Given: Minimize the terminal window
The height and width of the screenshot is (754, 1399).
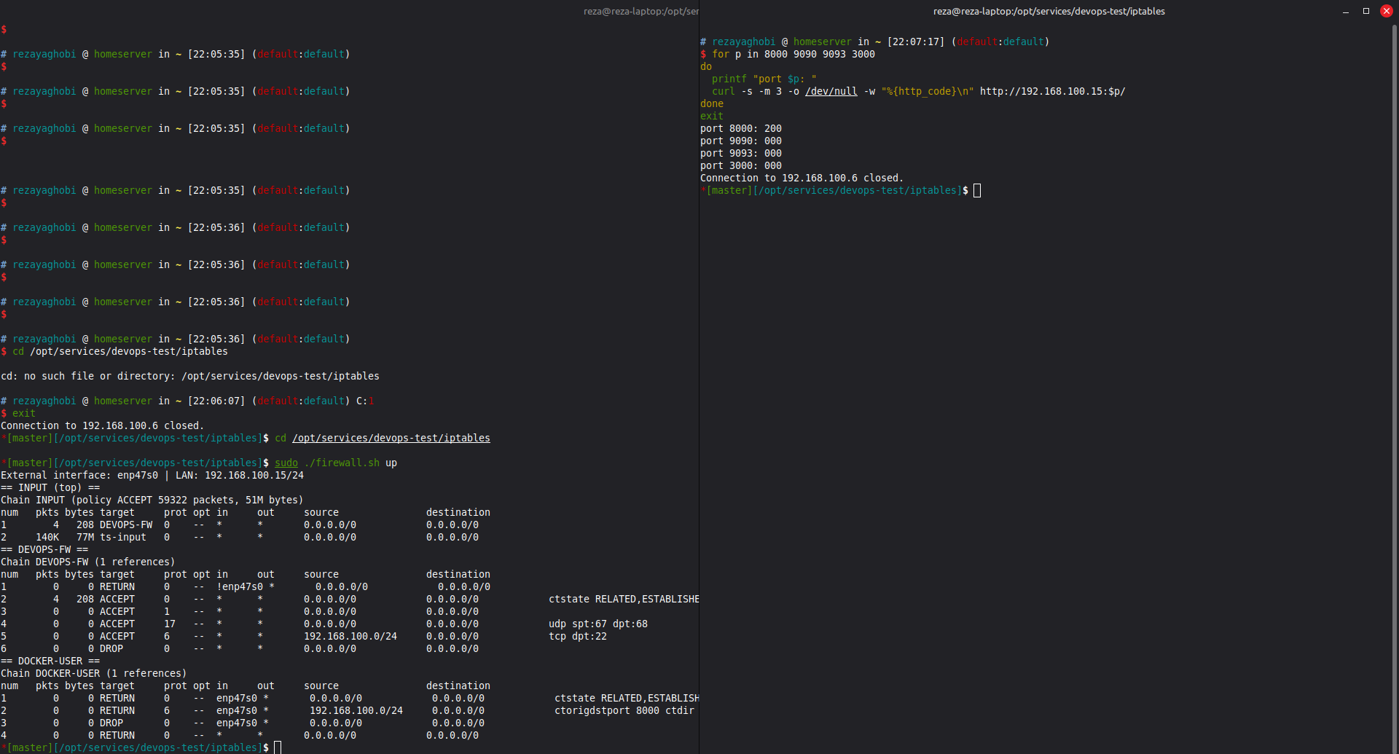Looking at the screenshot, I should [x=1346, y=12].
